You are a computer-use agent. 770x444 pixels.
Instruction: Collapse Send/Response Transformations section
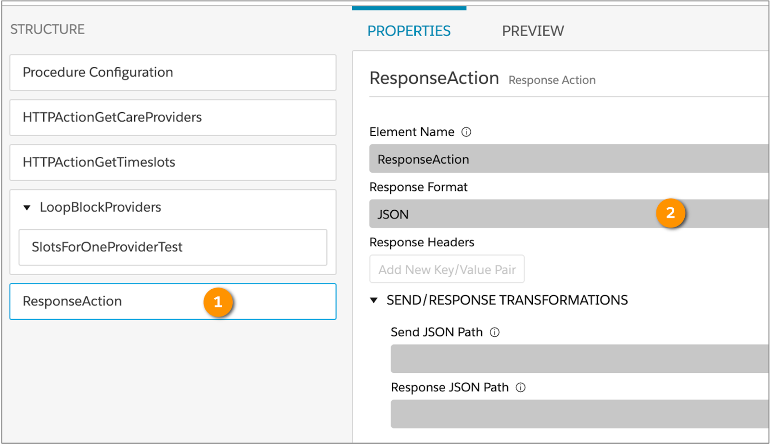[x=373, y=300]
